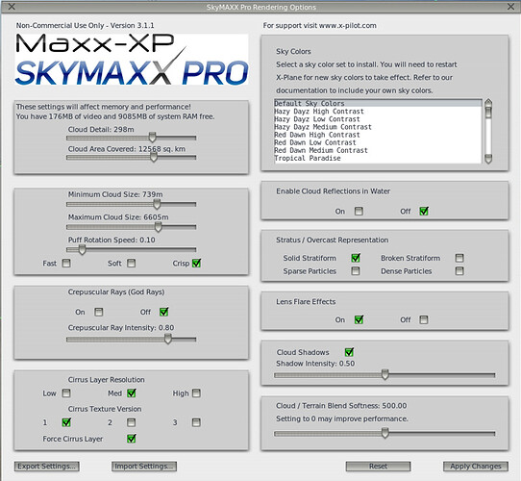Toggle Med Cirrus Layer Resolution
521x481 pixels.
pos(132,393)
